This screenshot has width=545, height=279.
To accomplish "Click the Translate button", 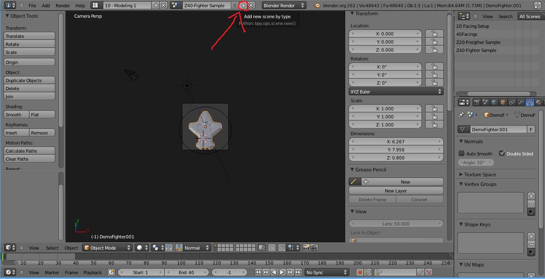I will (x=29, y=36).
